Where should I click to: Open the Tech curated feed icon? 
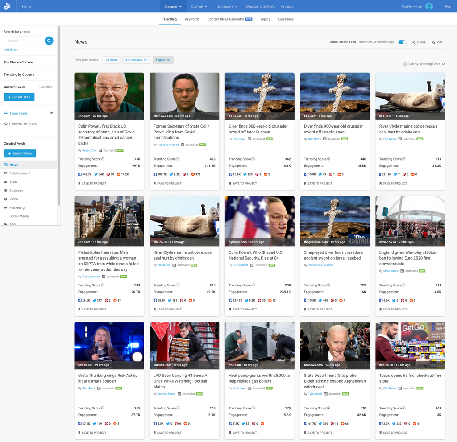(6, 182)
